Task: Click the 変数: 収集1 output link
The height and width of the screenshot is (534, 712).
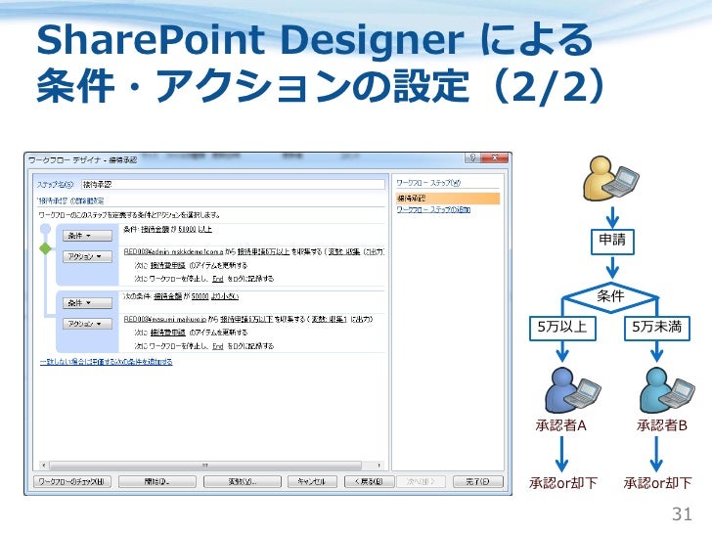Action: 330,319
